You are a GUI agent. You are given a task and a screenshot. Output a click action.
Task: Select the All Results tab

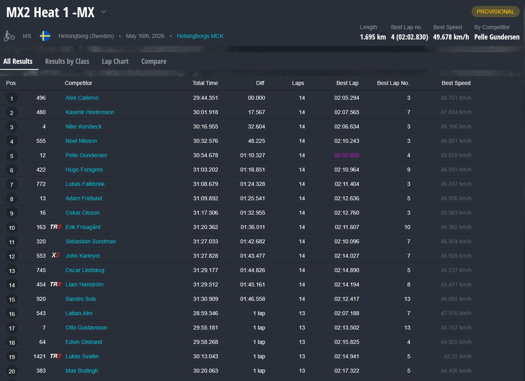coord(18,61)
